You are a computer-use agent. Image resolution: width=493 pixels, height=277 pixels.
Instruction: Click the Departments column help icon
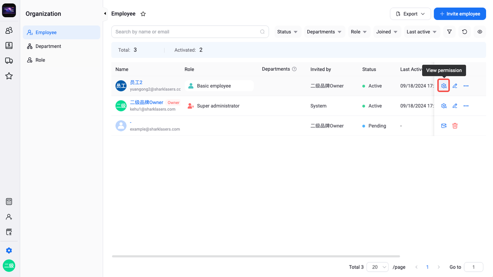294,69
